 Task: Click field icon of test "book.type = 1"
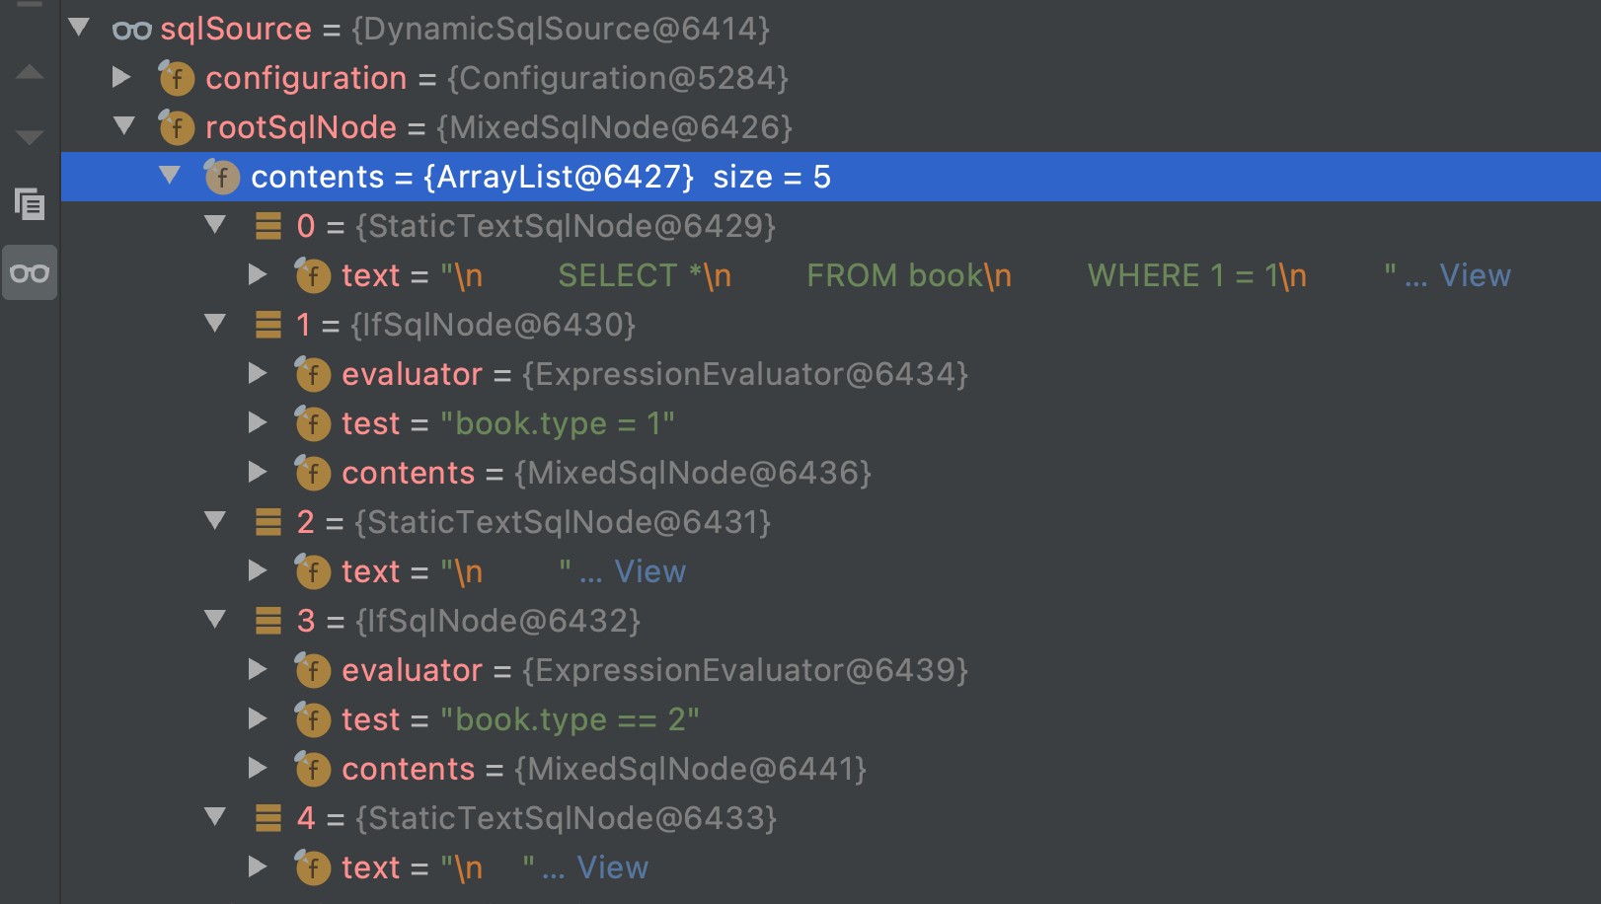click(313, 422)
